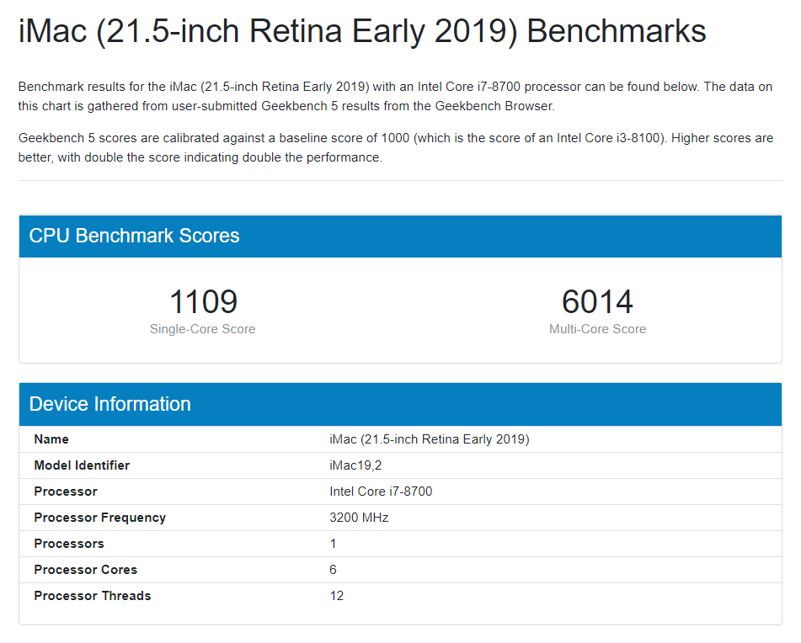The width and height of the screenshot is (801, 643).
Task: Click the 'Processors' row label
Action: pyautogui.click(x=68, y=544)
